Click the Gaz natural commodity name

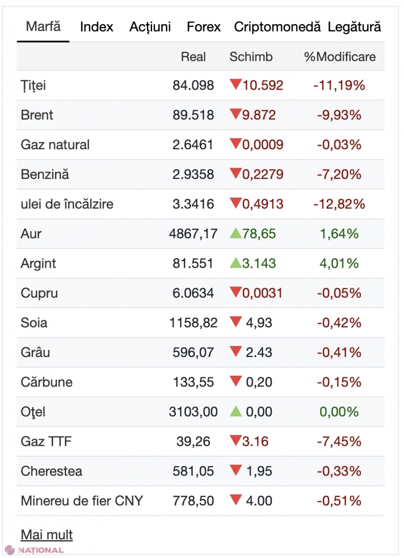[x=55, y=145]
